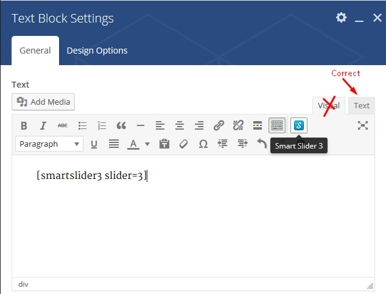Click inside the editor on the smartslider3 shortcode
This screenshot has width=386, height=294.
point(91,176)
